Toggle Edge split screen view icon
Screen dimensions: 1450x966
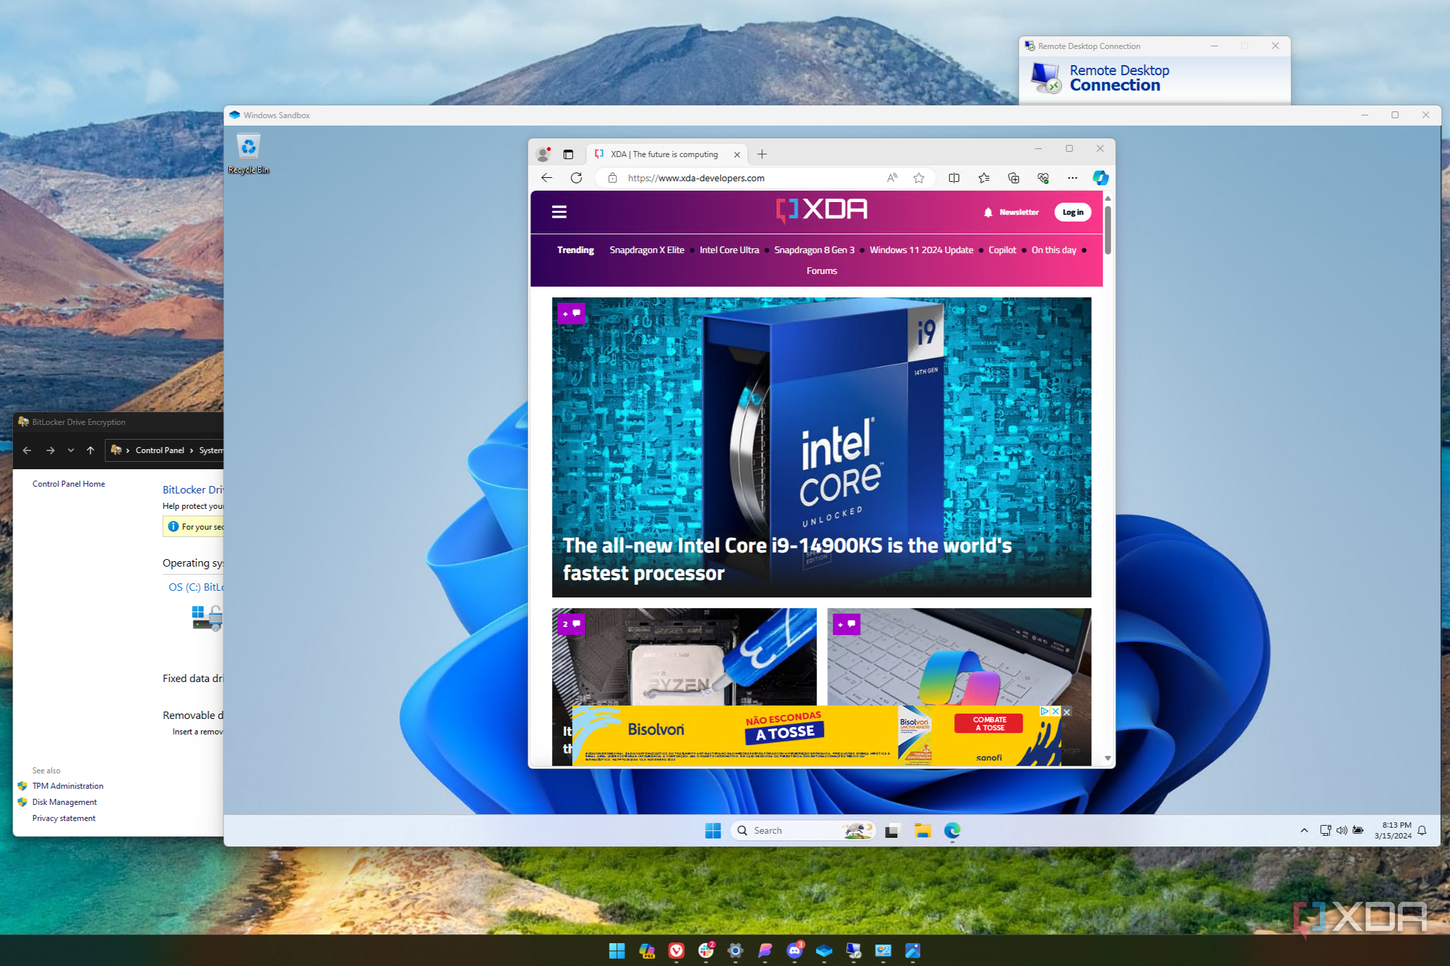[954, 178]
